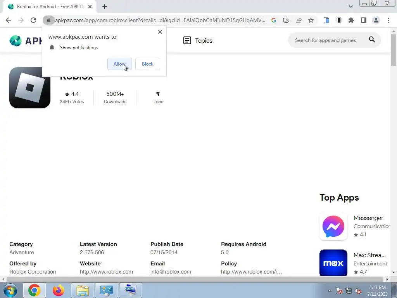
Task: Open a new tab with plus button
Action: point(105,7)
